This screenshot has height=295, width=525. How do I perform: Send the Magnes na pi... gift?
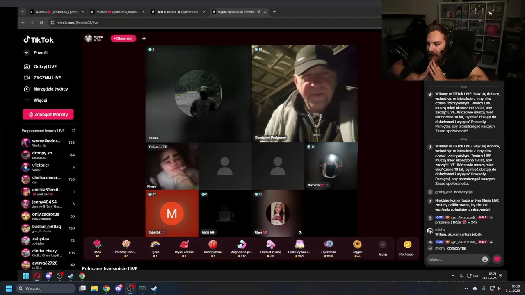241,248
